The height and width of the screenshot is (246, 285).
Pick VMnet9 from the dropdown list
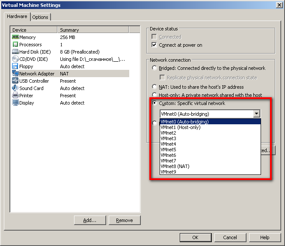(x=210, y=172)
